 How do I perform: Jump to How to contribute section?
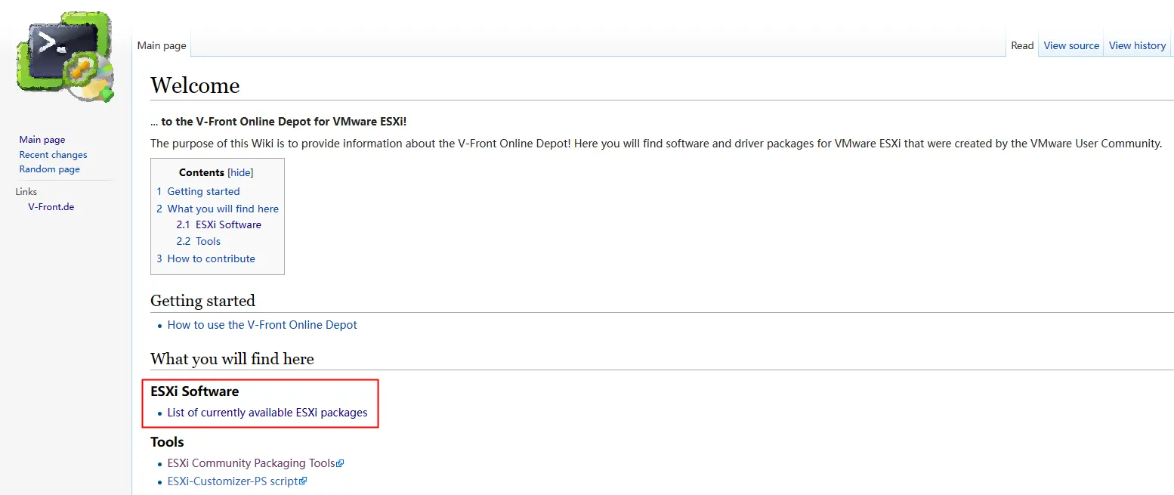211,258
